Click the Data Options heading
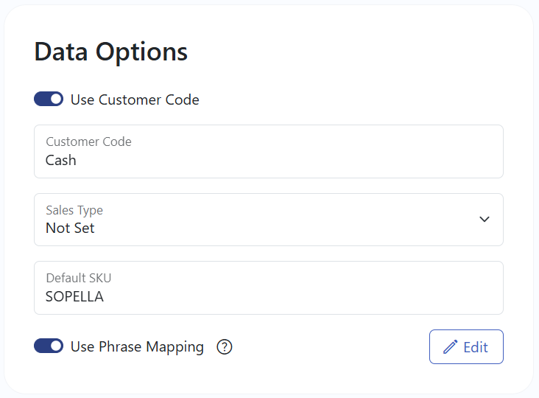 [x=110, y=52]
